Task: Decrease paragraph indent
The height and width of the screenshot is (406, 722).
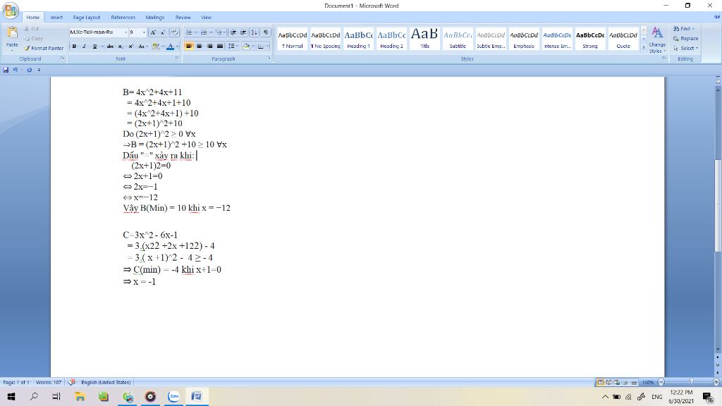Action: tap(233, 32)
